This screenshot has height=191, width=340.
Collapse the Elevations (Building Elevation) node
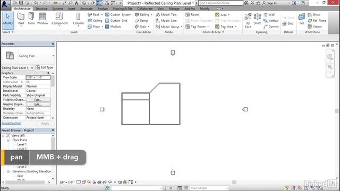(x=8, y=171)
